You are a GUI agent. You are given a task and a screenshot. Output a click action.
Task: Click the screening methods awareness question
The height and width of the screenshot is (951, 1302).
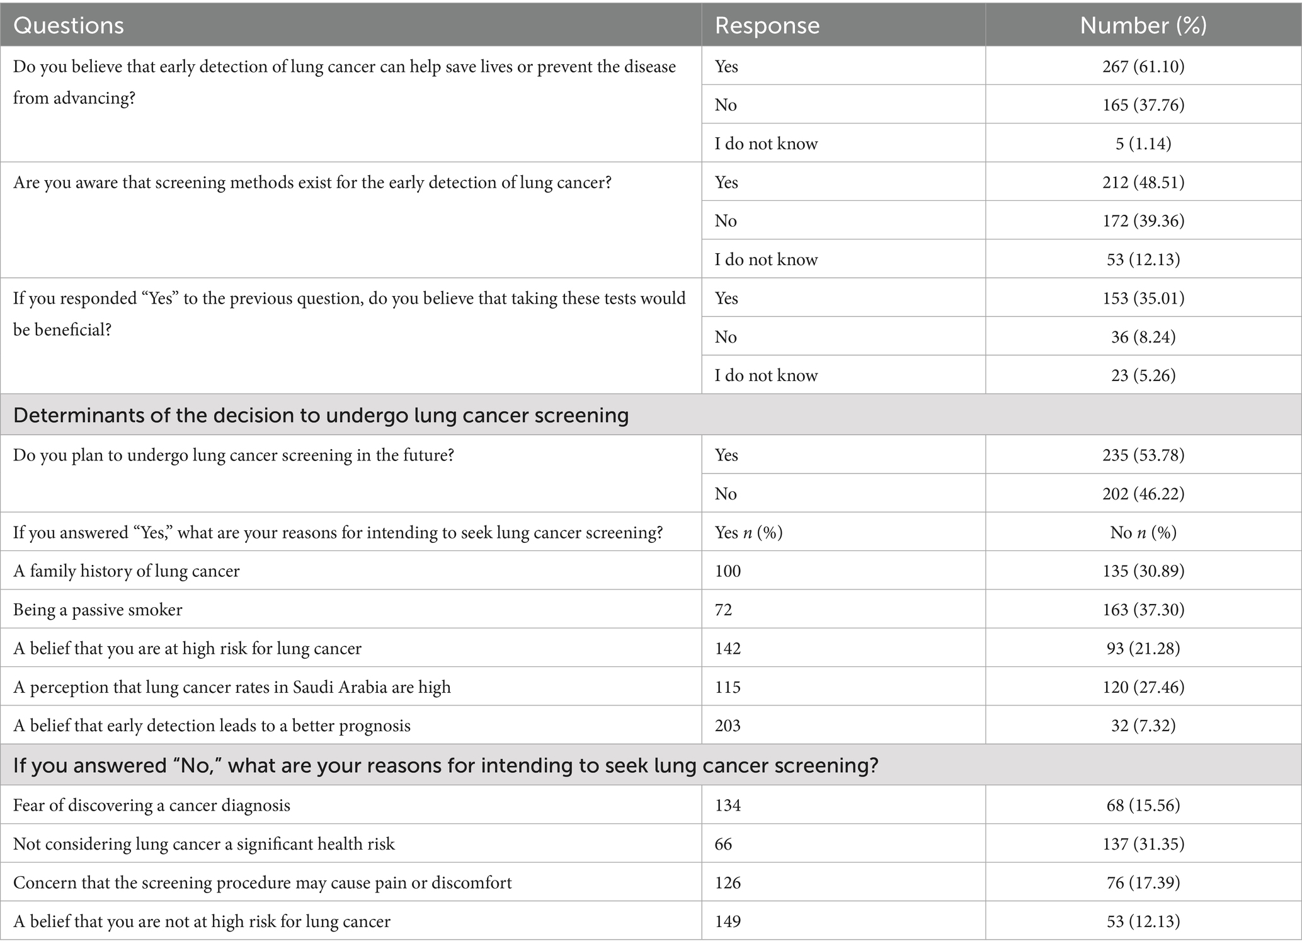tap(312, 183)
